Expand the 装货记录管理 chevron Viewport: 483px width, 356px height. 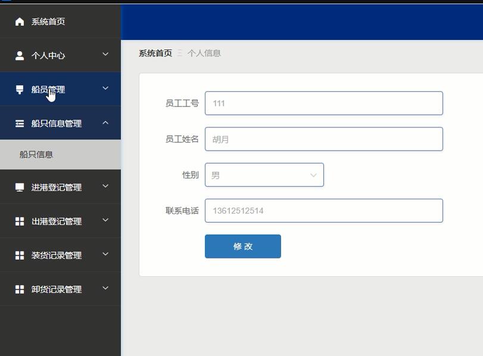[x=105, y=254]
